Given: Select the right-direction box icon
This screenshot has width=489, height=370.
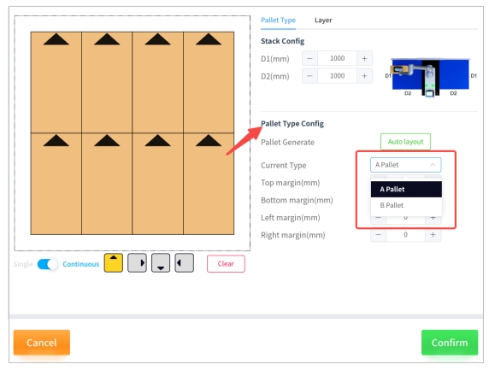Looking at the screenshot, I should [137, 263].
